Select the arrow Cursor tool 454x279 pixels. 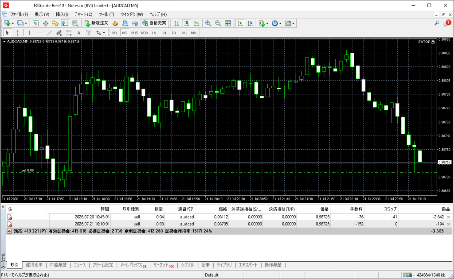8,33
